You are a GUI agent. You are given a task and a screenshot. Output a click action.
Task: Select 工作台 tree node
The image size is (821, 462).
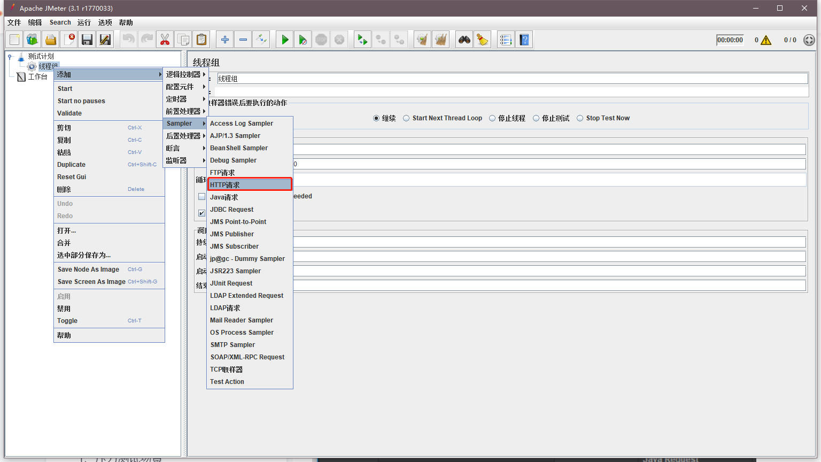tap(37, 77)
